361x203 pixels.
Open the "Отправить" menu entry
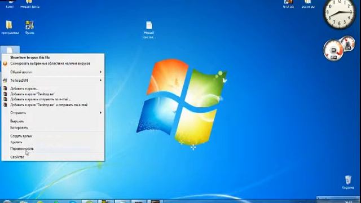53,113
